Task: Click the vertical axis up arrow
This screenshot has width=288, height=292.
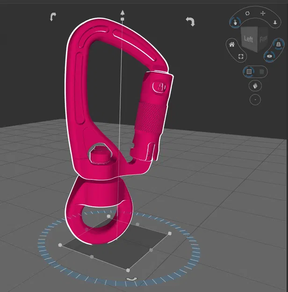Action: tap(122, 13)
